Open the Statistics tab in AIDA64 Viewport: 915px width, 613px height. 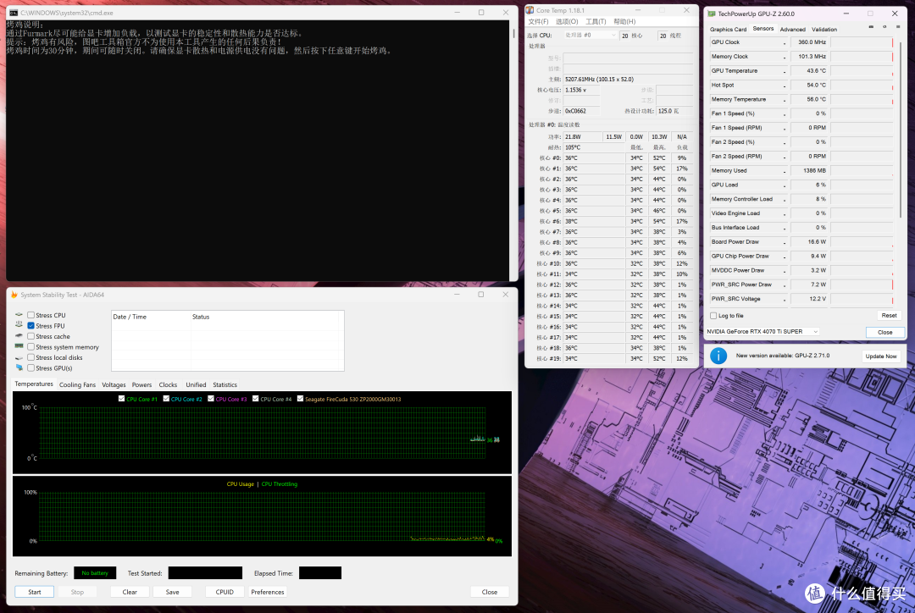[x=225, y=384]
